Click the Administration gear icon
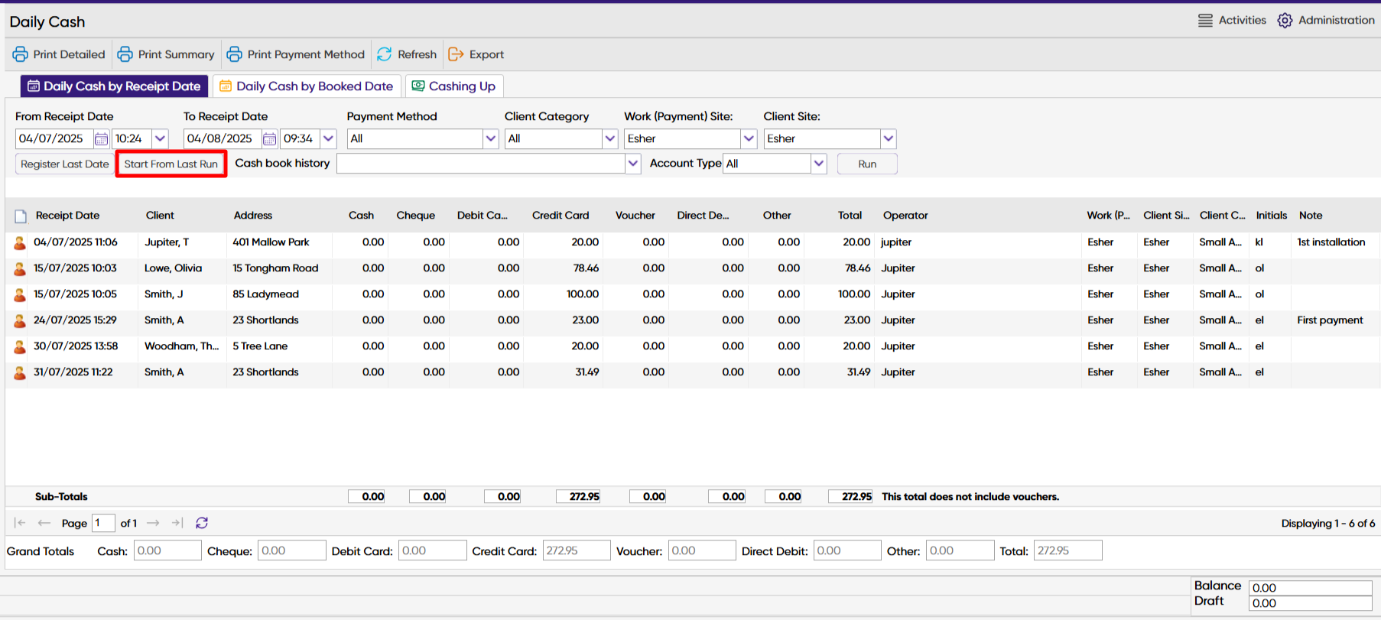Screen dimensions: 1381x620 tap(1285, 21)
